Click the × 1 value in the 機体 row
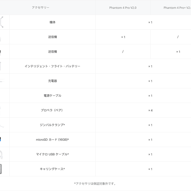This screenshot has height=191, width=191. [x=150, y=22]
